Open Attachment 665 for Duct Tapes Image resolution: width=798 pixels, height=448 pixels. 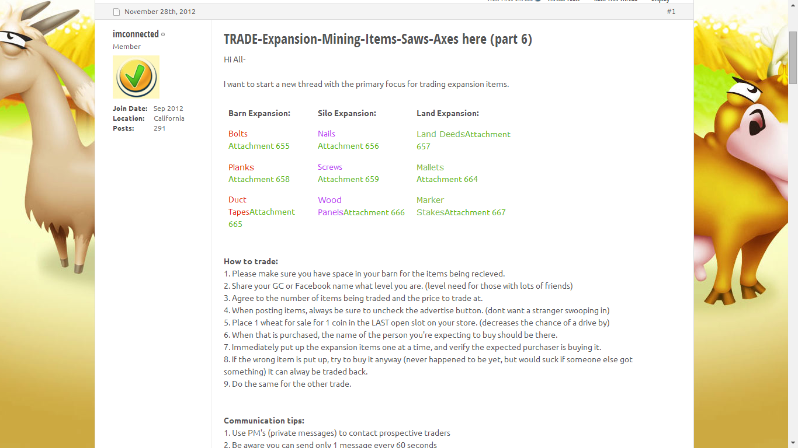coord(262,218)
